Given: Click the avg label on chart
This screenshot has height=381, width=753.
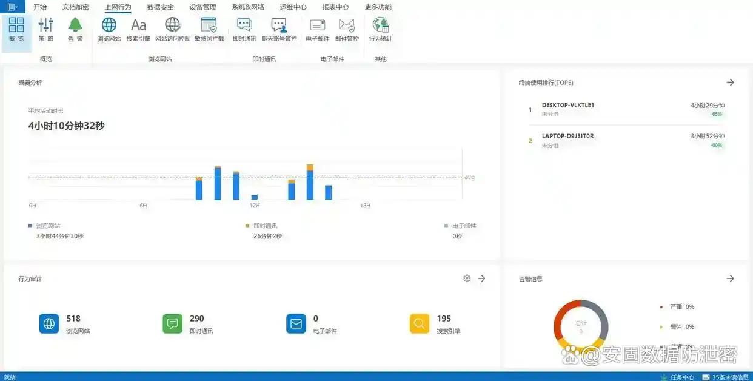Looking at the screenshot, I should pos(470,177).
